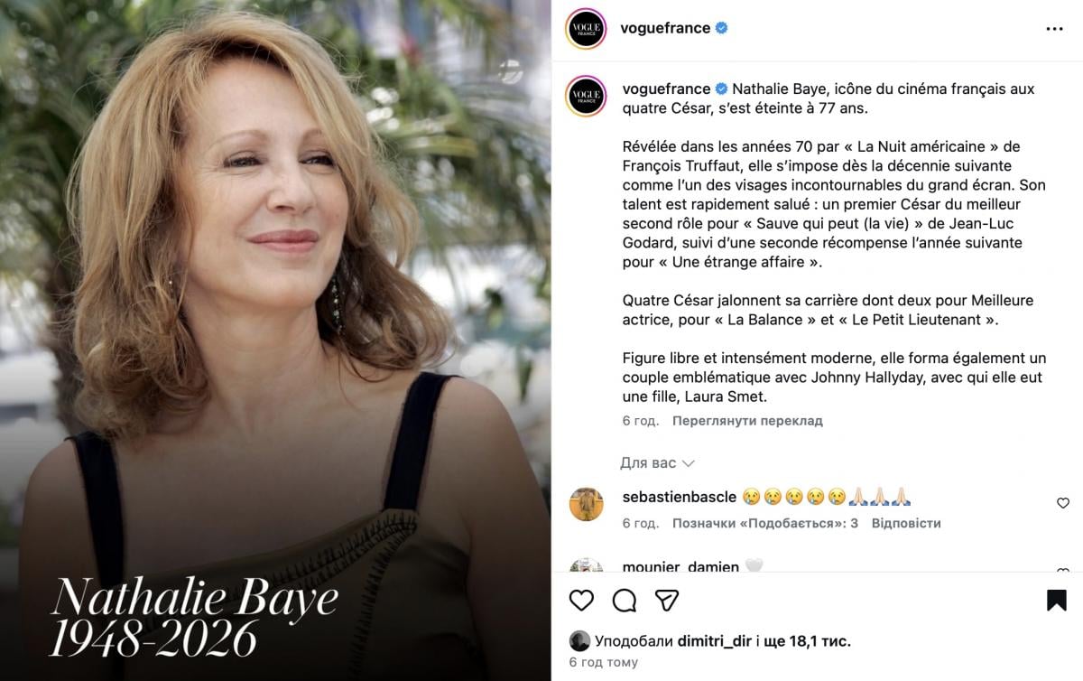Expand the "Для вас" comment sorting dropdown
This screenshot has height=681, width=1083.
657,463
